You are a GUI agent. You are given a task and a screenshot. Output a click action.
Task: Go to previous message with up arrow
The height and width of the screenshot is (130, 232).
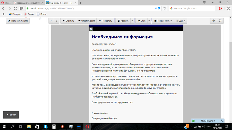pos(51,21)
